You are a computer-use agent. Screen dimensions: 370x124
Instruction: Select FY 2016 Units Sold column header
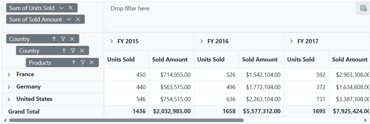coord(216,60)
